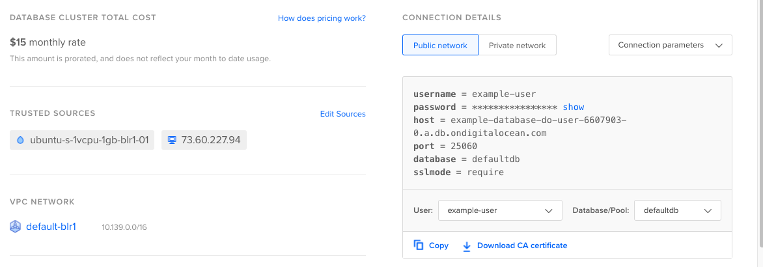Viewport: 763px width, 267px height.
Task: Click the computer icon beside 73.60.227.94
Action: click(171, 140)
